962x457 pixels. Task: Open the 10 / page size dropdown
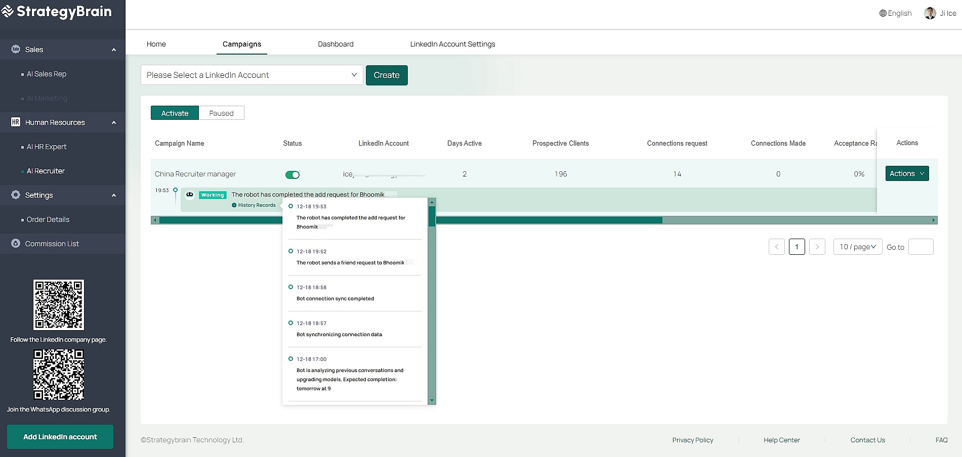[x=857, y=247]
